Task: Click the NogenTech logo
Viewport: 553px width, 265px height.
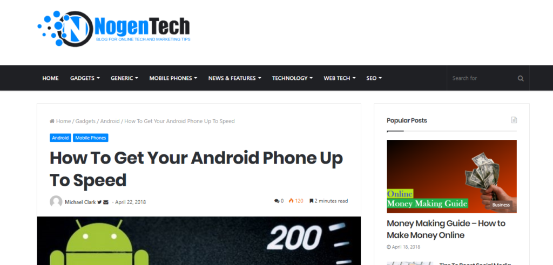Action: [x=114, y=29]
